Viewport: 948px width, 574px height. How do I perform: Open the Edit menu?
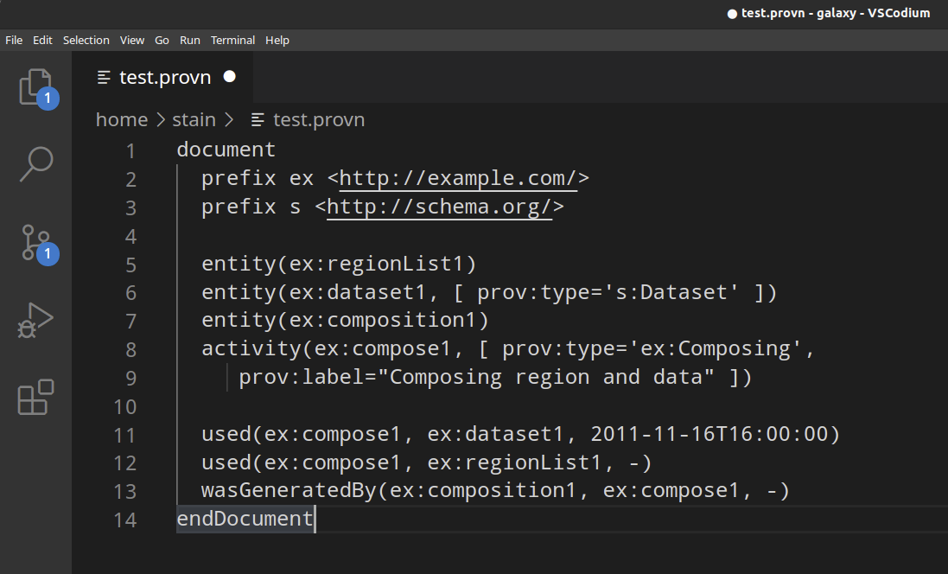coord(42,40)
